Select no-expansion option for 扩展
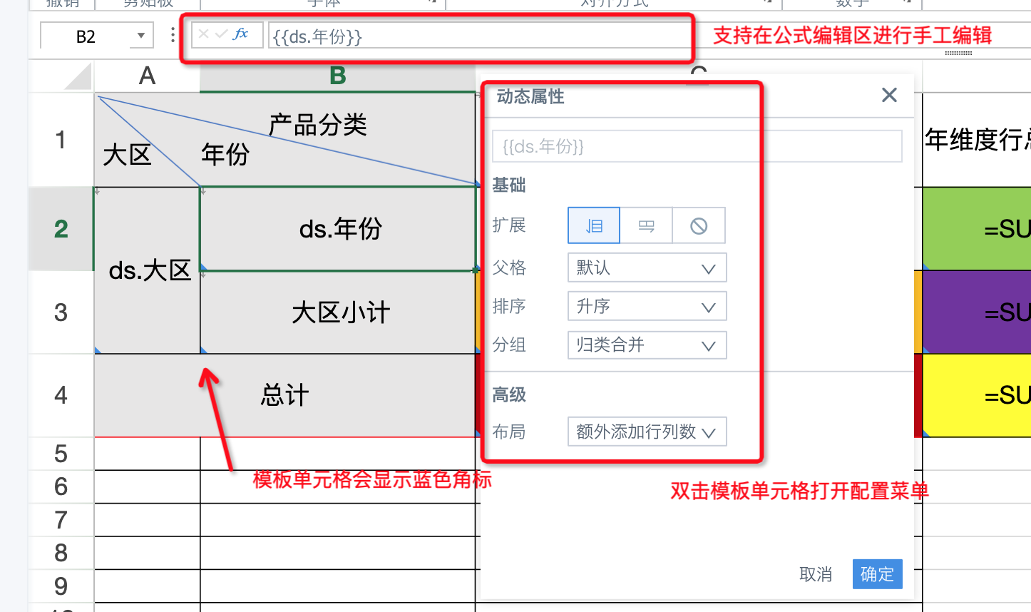1031x612 pixels. click(x=699, y=226)
